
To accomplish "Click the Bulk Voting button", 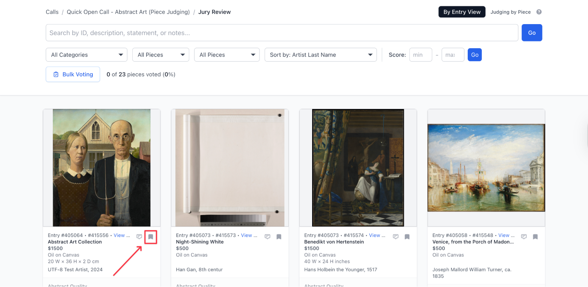I will pyautogui.click(x=73, y=74).
